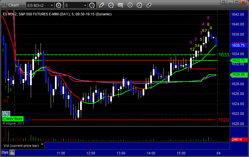The image size is (249, 157).
Task: Click the bar replay play button
Action: [130, 5]
